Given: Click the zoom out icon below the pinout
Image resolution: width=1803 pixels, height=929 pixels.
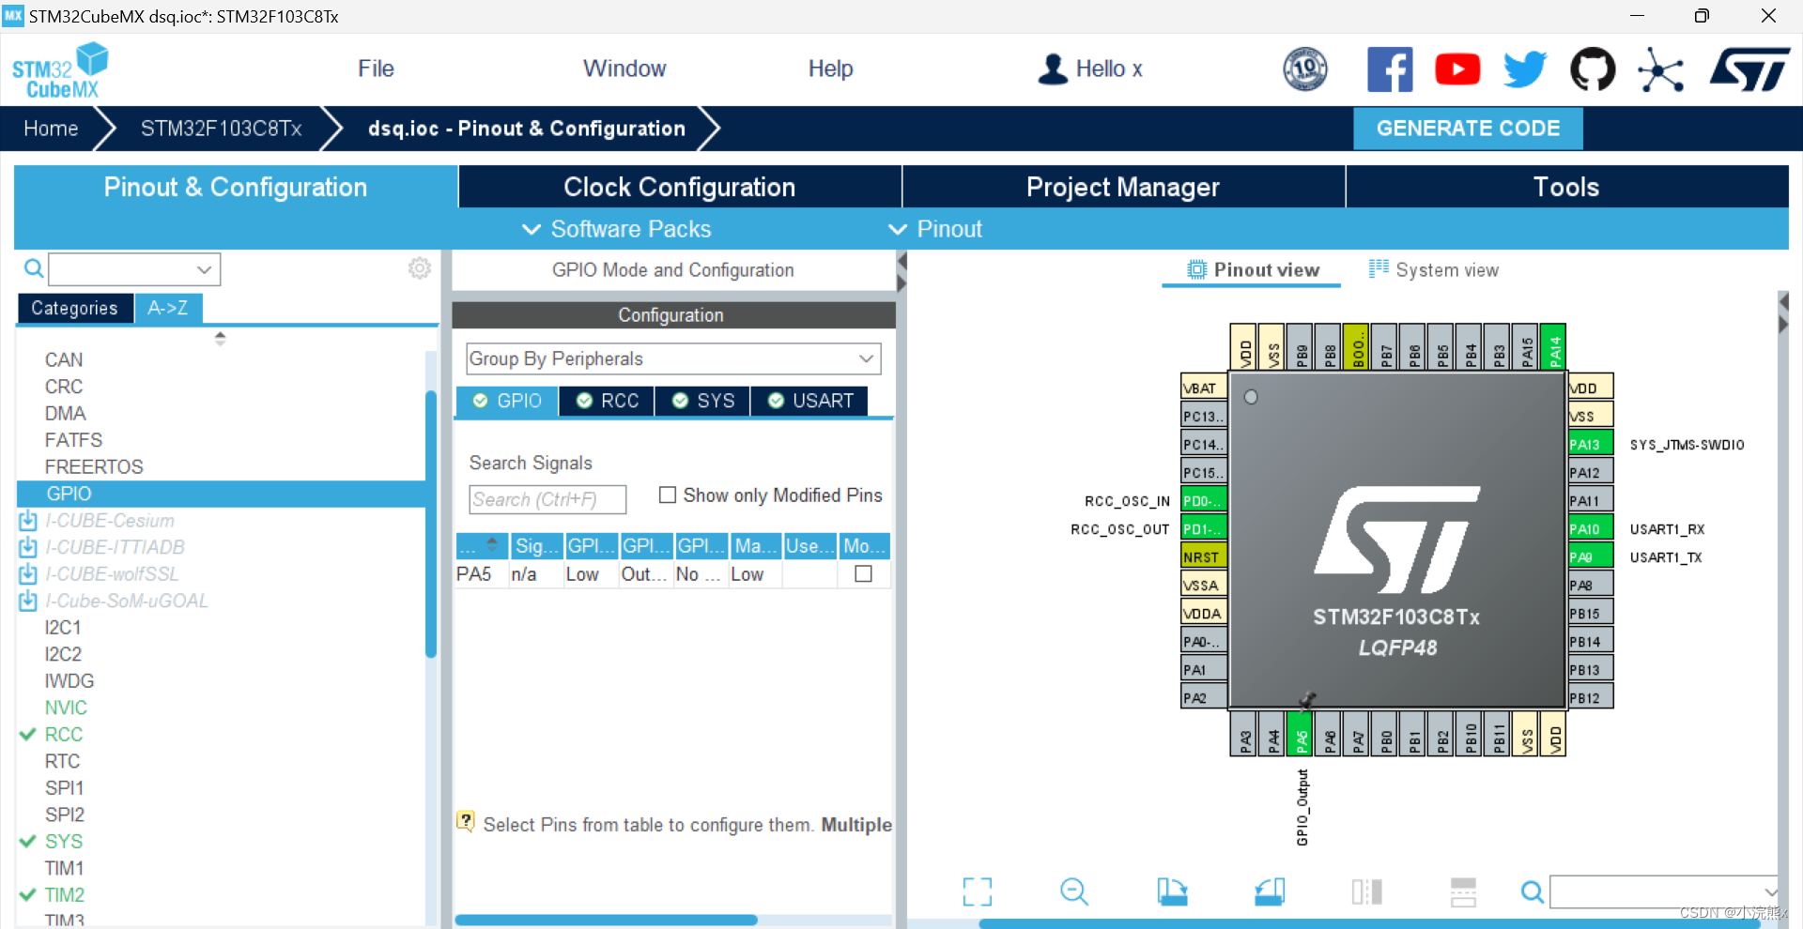Looking at the screenshot, I should 1074,891.
